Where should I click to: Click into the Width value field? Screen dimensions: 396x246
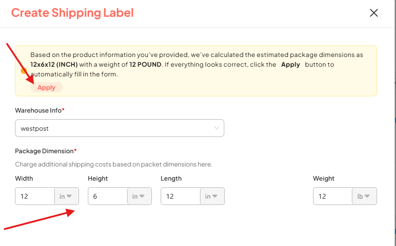(35, 196)
